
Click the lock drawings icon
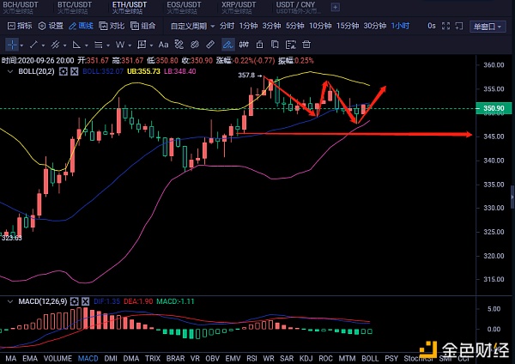pos(259,45)
